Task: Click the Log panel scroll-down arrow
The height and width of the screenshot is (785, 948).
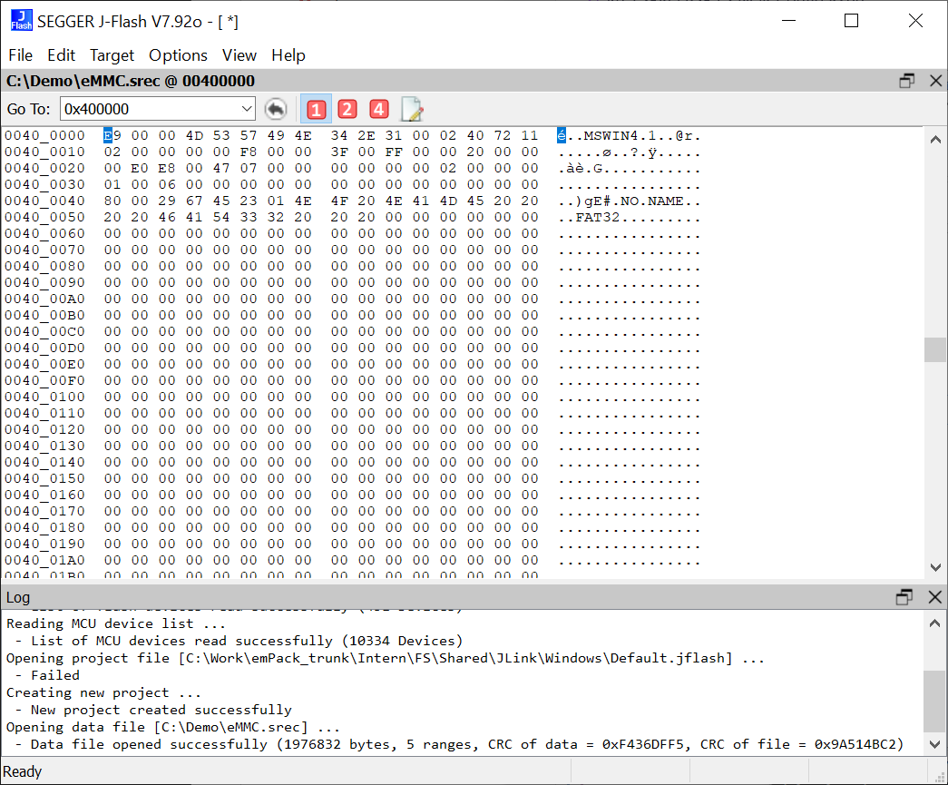Action: click(x=935, y=745)
